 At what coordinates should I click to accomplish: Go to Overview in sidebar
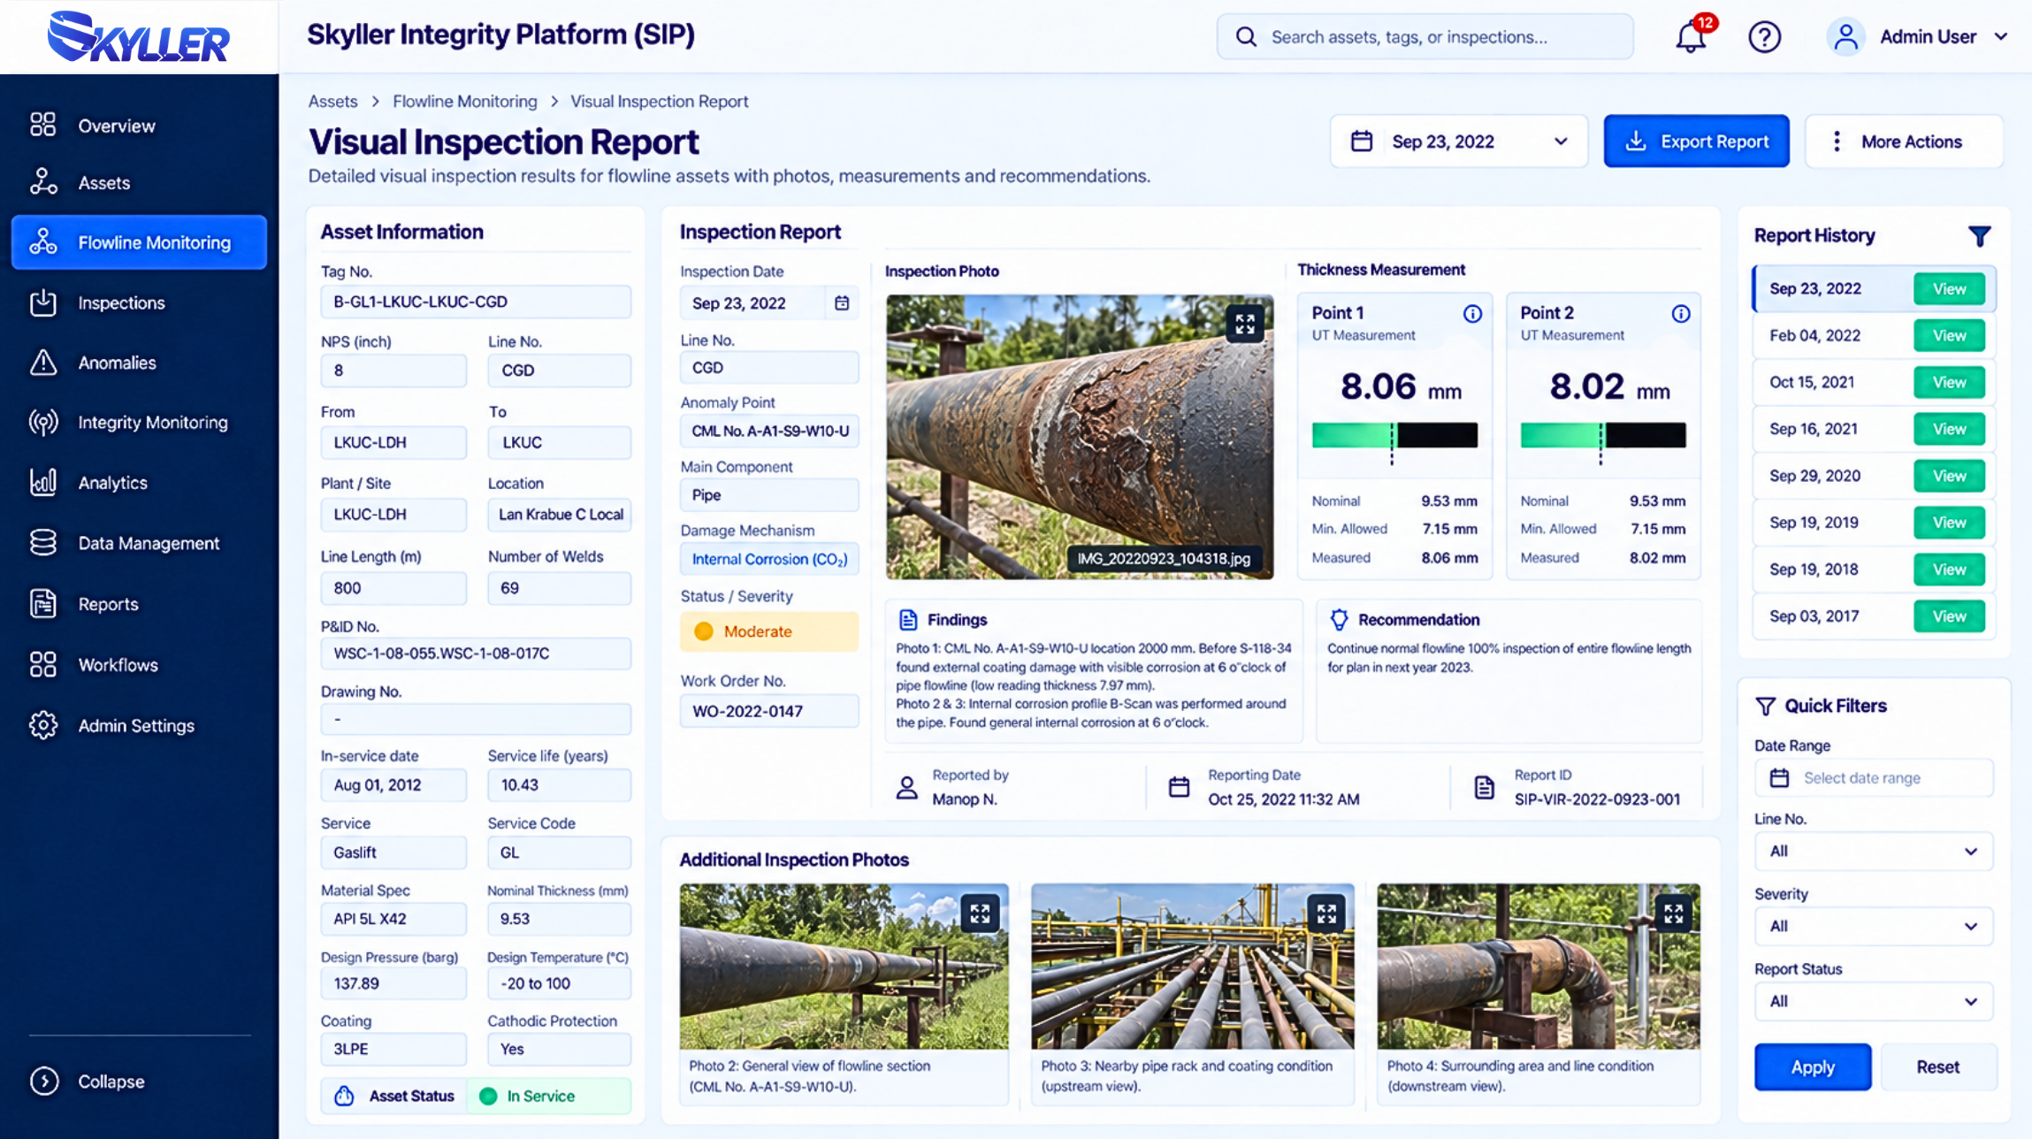click(139, 126)
